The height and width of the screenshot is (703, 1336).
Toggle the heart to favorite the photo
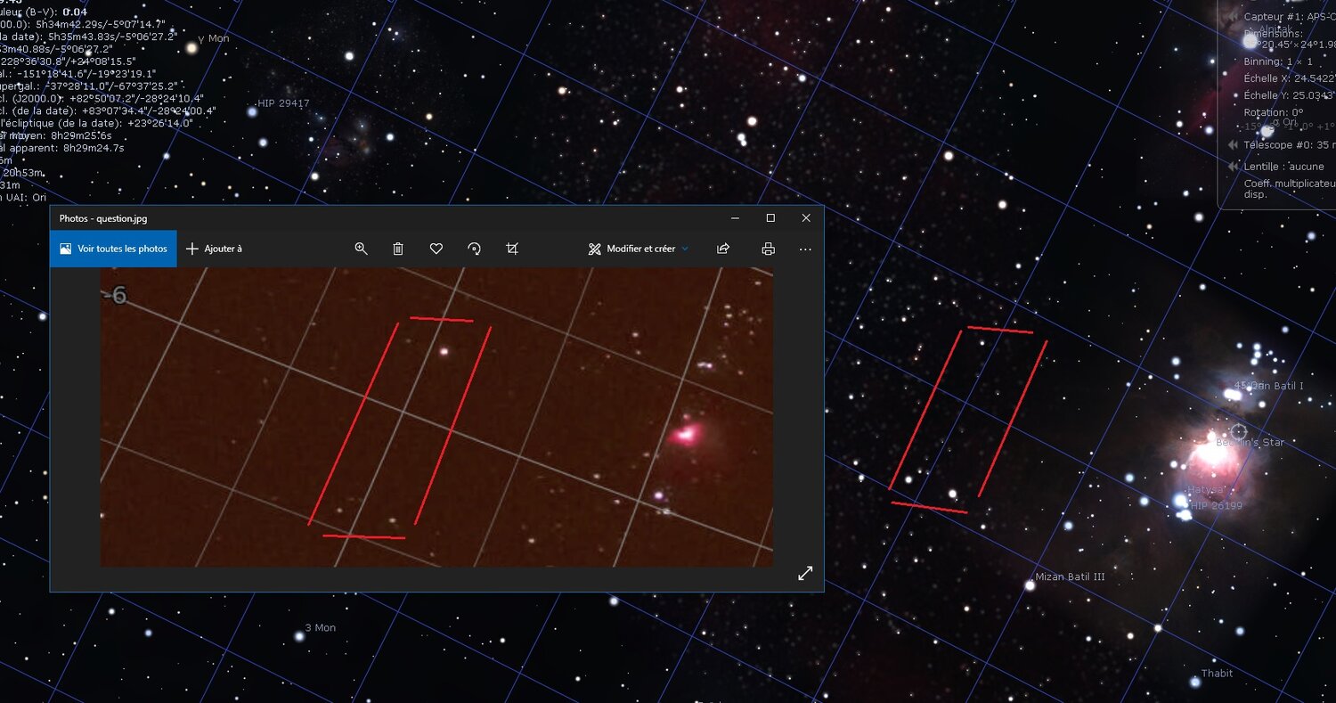[x=436, y=249]
